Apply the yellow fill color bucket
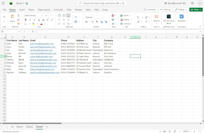Screen dimensions: 204x133 pos(33,24)
